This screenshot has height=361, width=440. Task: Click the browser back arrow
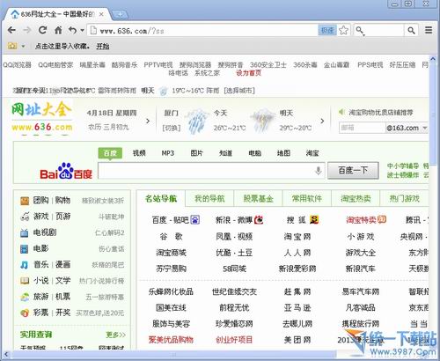click(11, 30)
